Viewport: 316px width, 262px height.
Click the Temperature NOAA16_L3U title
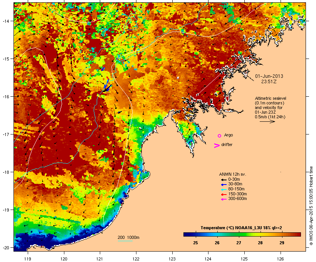coord(241,228)
